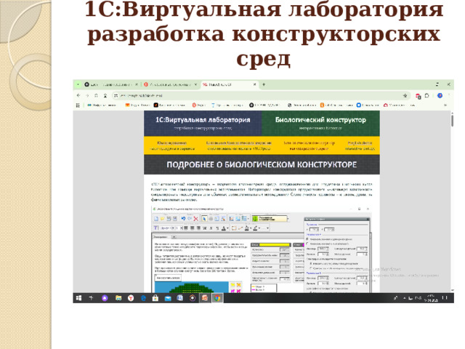Click the yellow color bar in the constructor parameters

(x=274, y=245)
